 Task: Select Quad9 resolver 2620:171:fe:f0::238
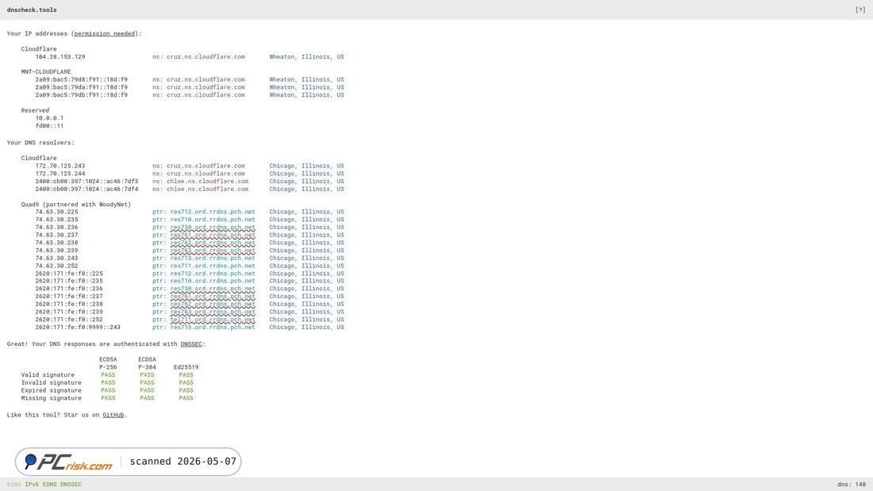(69, 305)
